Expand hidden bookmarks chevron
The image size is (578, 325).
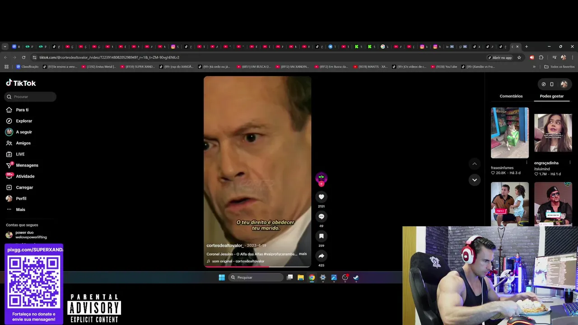[x=534, y=67]
